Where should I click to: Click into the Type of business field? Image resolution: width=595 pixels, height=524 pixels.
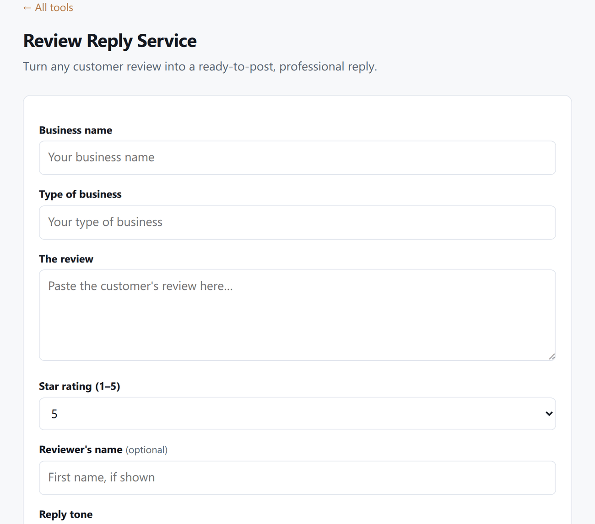point(297,222)
